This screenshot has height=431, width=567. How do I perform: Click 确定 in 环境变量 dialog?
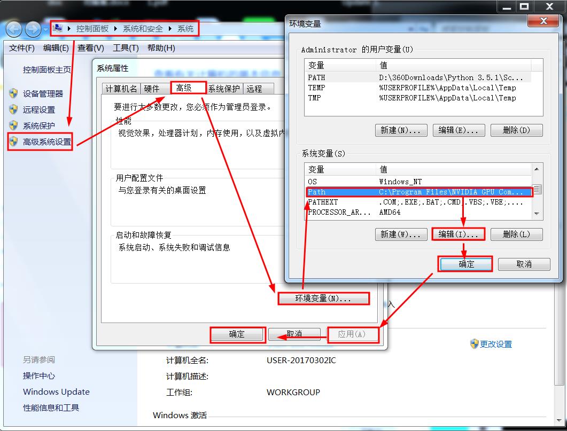[466, 264]
